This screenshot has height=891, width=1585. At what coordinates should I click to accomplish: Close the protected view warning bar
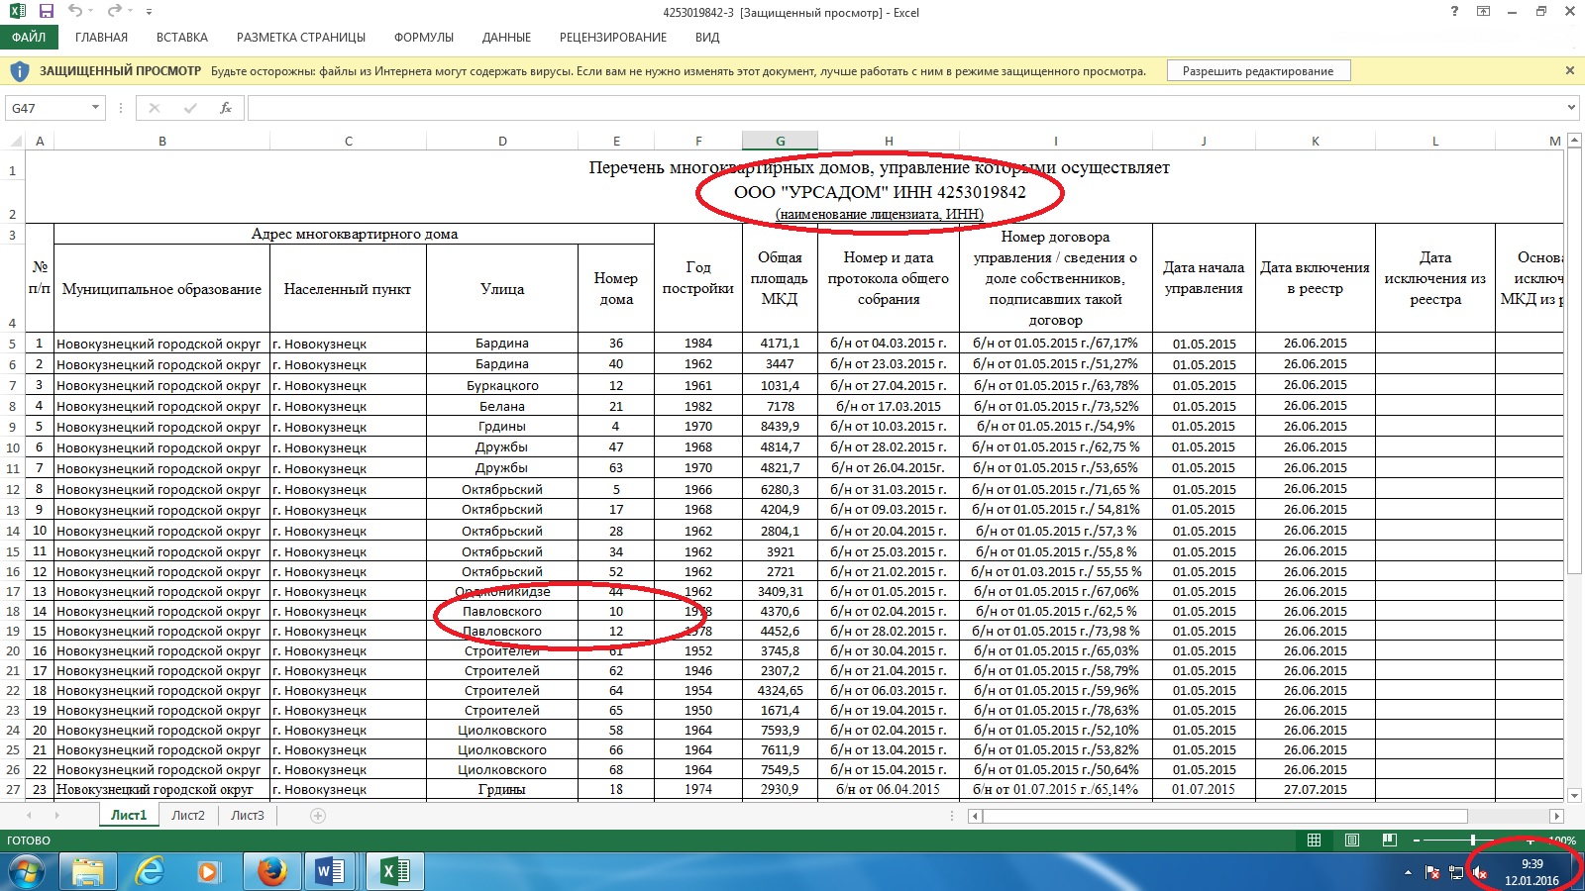pos(1569,70)
